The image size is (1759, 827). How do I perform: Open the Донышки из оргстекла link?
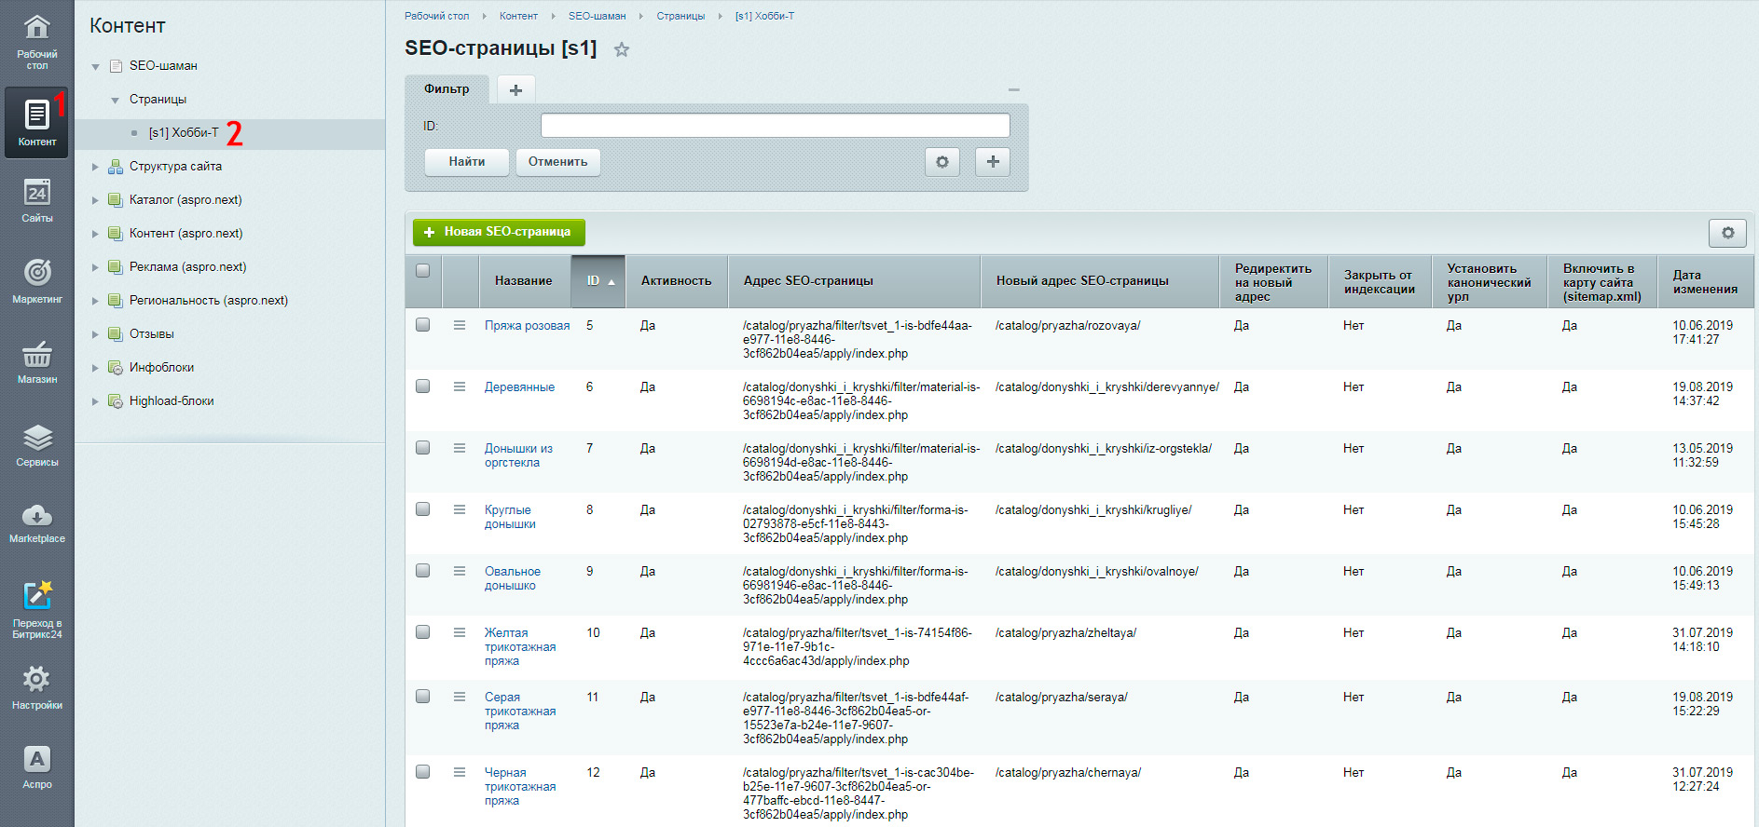pos(518,455)
